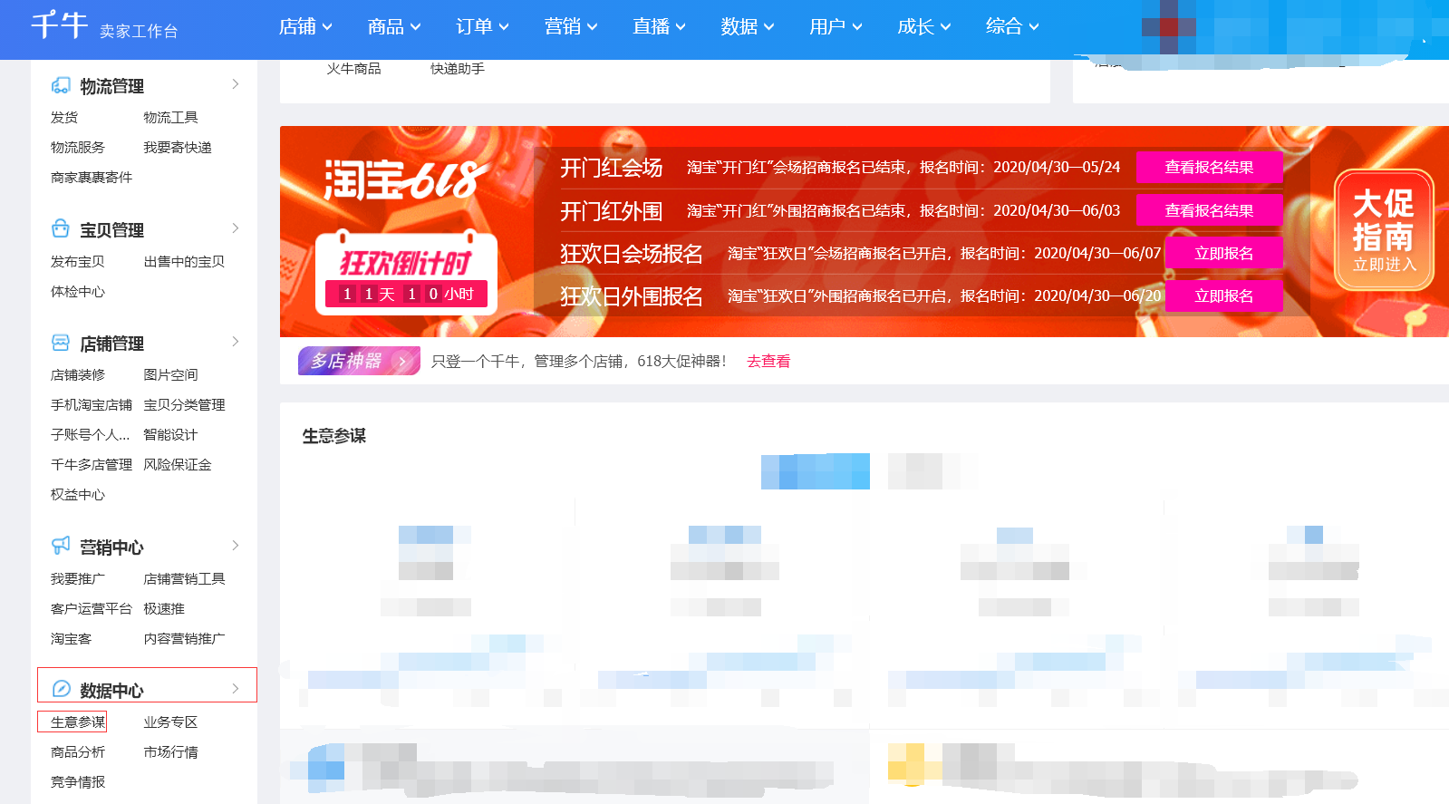Viewport: 1449px width, 804px height.
Task: Click the 千牛 logo in header
Action: (x=60, y=24)
